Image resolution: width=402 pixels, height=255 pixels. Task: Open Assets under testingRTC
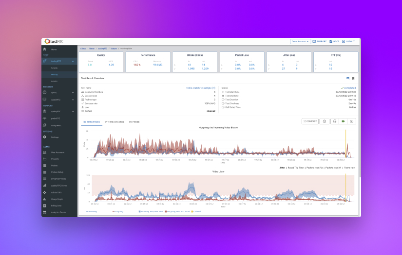[x=54, y=81]
